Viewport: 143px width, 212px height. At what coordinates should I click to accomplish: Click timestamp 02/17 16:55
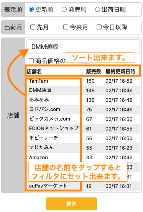pos(119,129)
